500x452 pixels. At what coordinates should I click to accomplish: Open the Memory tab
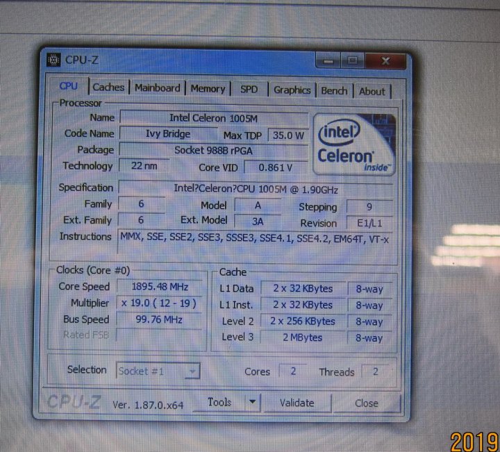[x=208, y=89]
